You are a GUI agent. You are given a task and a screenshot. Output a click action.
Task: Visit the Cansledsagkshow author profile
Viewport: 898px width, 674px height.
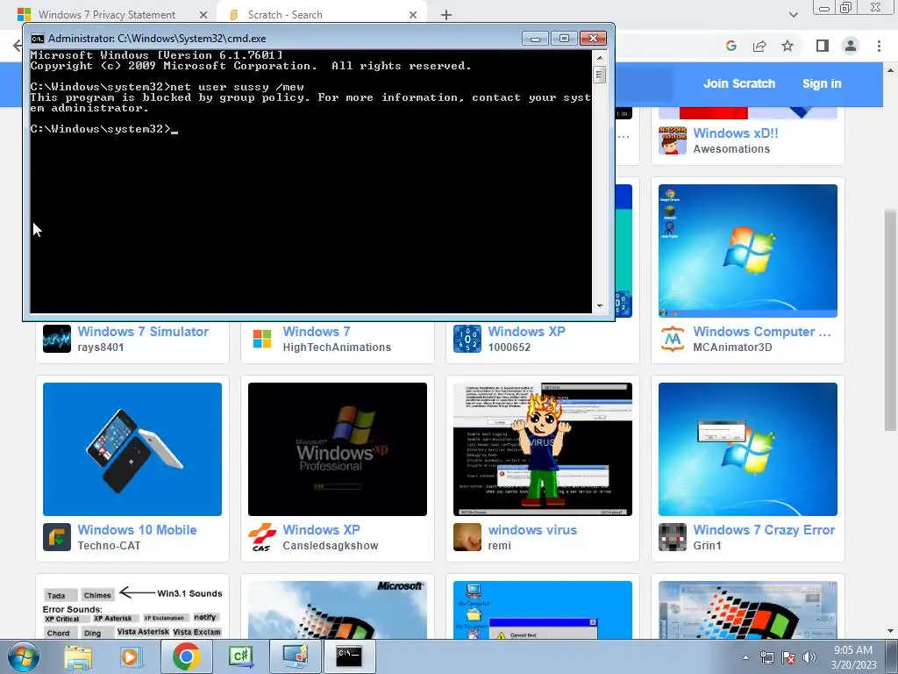331,546
